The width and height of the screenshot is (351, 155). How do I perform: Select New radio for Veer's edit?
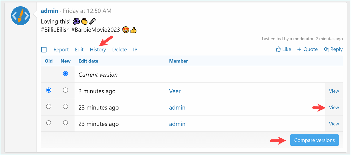pyautogui.click(x=65, y=90)
